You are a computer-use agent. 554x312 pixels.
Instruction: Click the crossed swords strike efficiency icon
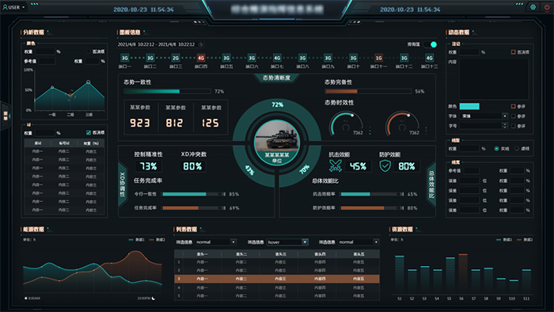pos(335,166)
